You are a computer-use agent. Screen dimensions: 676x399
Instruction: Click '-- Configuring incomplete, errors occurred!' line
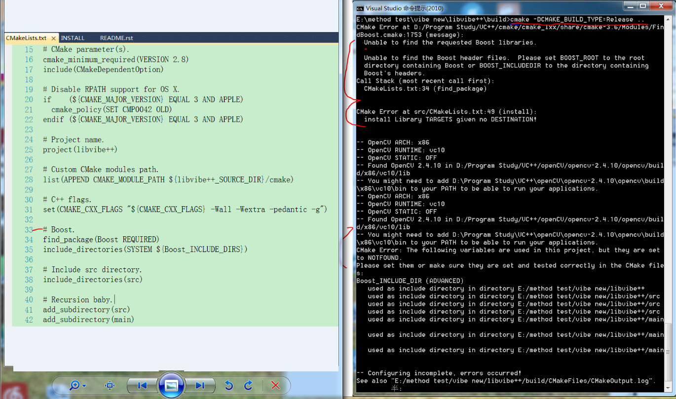pos(439,373)
